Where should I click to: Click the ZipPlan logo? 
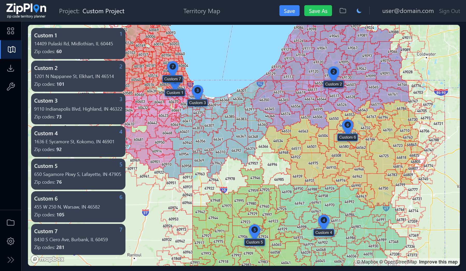click(x=26, y=11)
